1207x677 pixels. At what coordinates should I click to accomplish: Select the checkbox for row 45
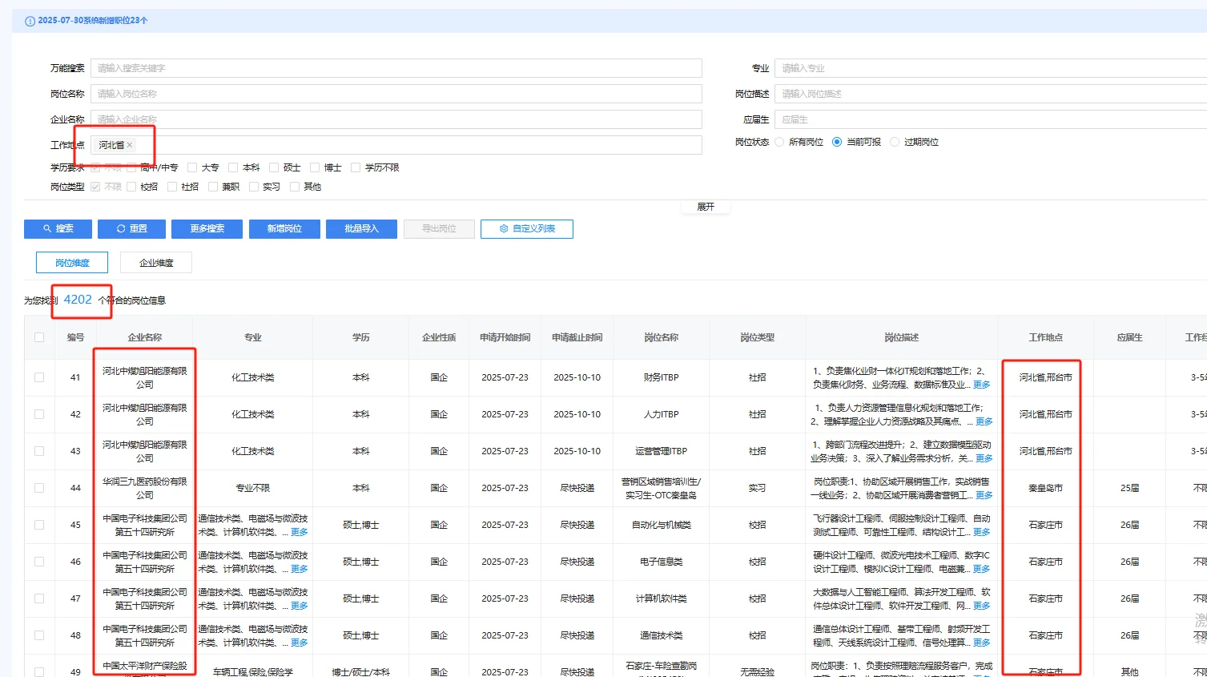(39, 525)
